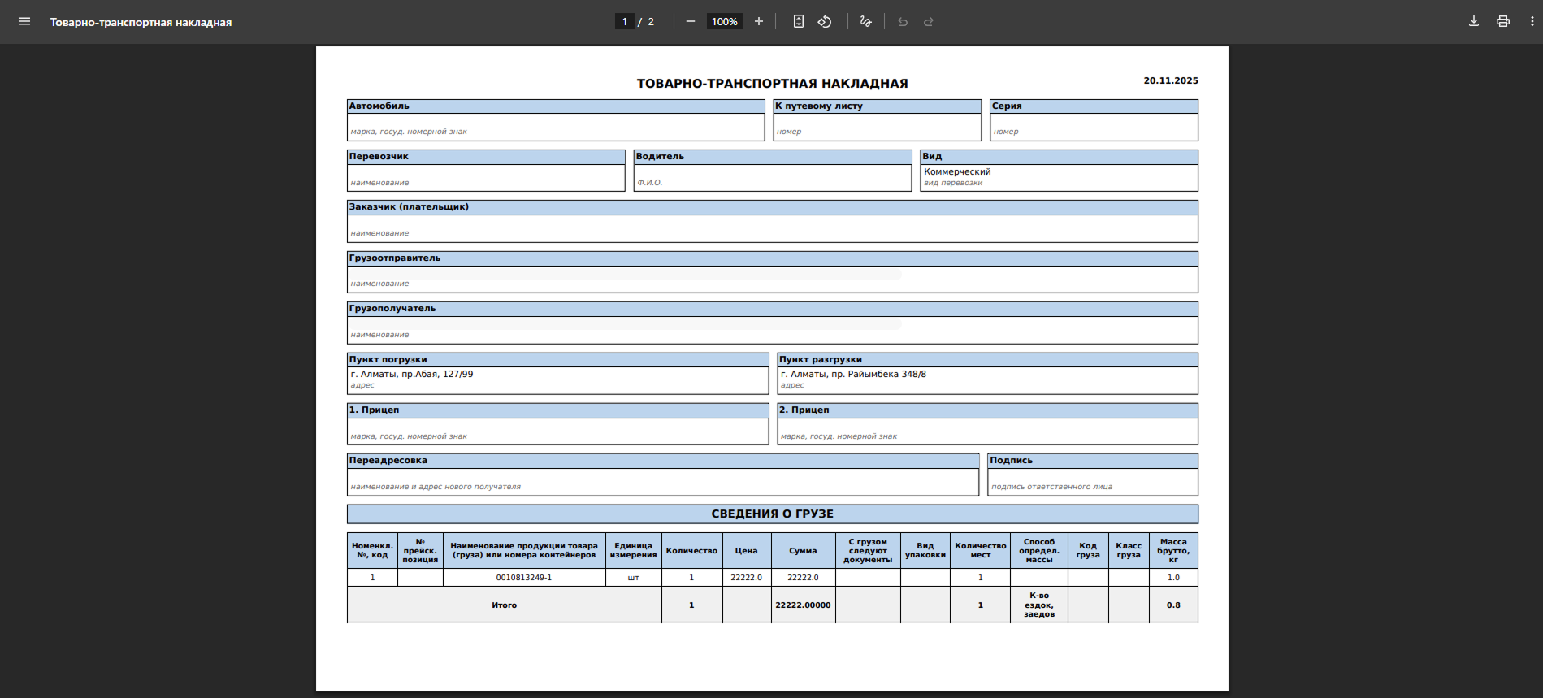Click the 'Коммерческий' transport type text
Screen dimensions: 1543x698
[957, 171]
